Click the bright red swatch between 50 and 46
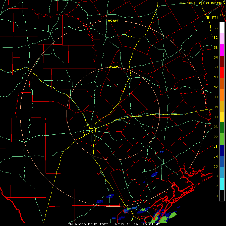 click(x=222, y=72)
